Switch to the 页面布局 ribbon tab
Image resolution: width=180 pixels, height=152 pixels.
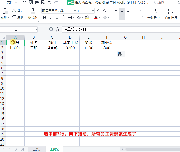(x=88, y=2)
